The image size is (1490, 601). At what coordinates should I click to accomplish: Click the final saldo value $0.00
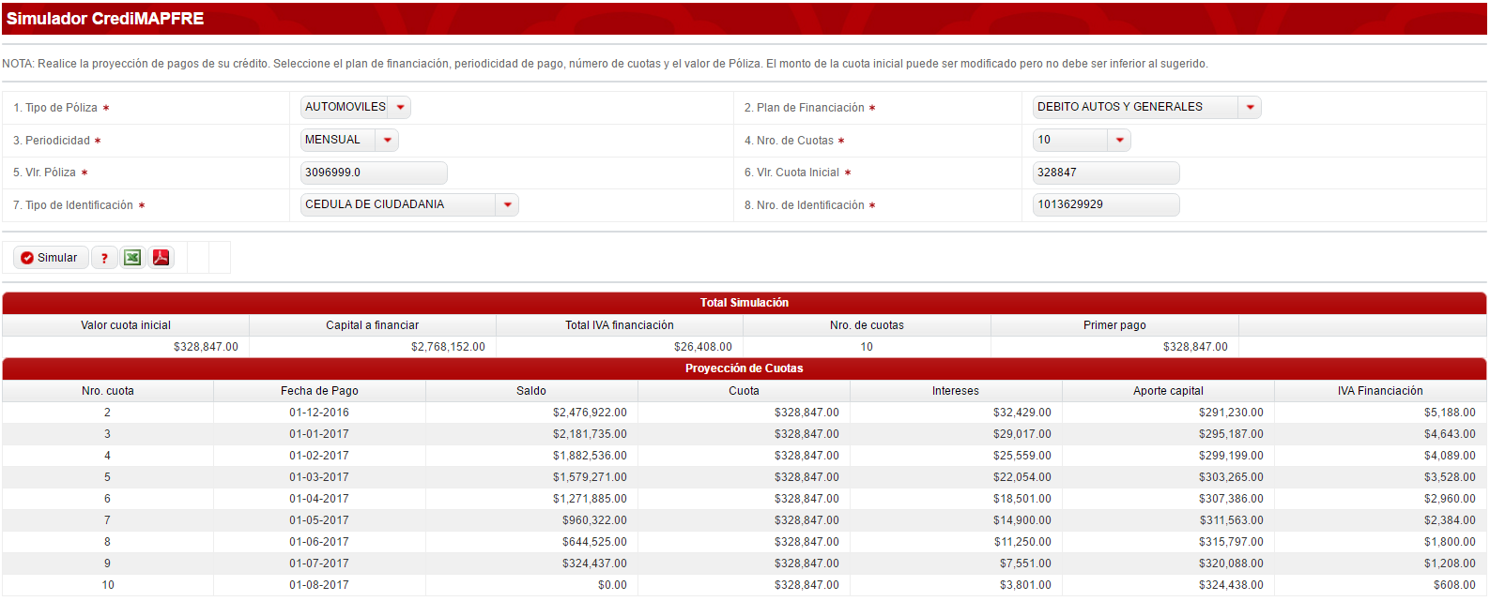coord(612,585)
